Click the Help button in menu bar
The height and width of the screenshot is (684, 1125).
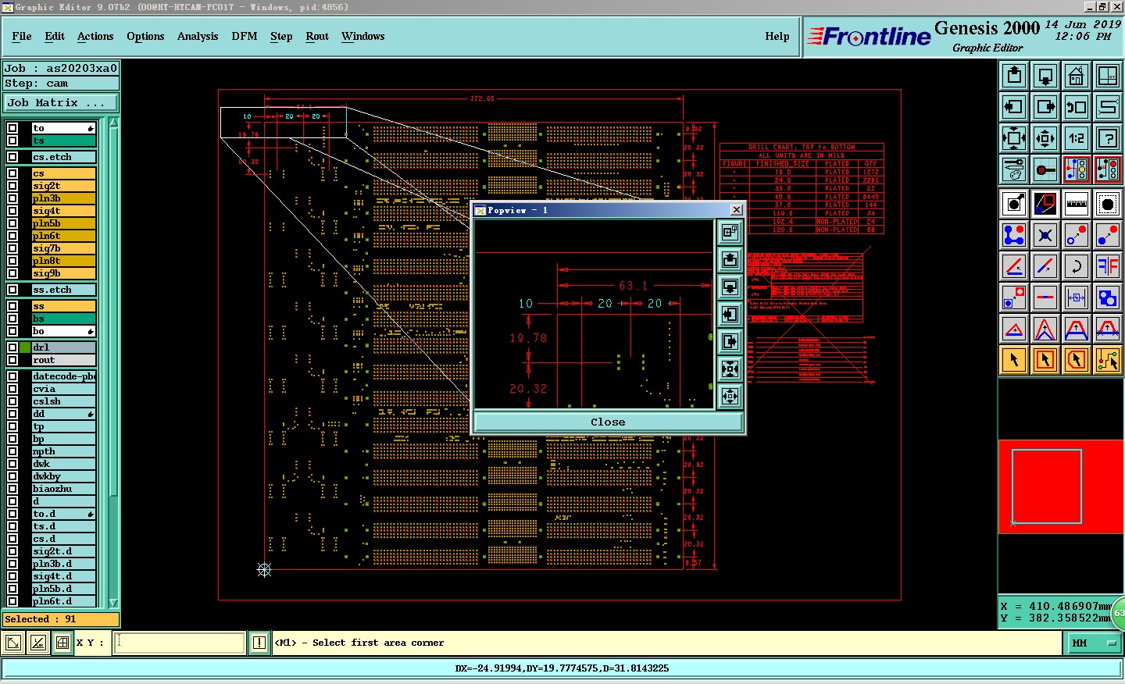(x=777, y=36)
